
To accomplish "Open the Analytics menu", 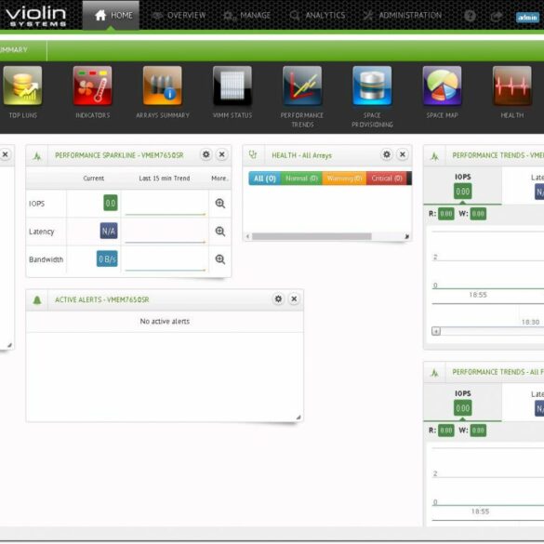I will [x=317, y=15].
